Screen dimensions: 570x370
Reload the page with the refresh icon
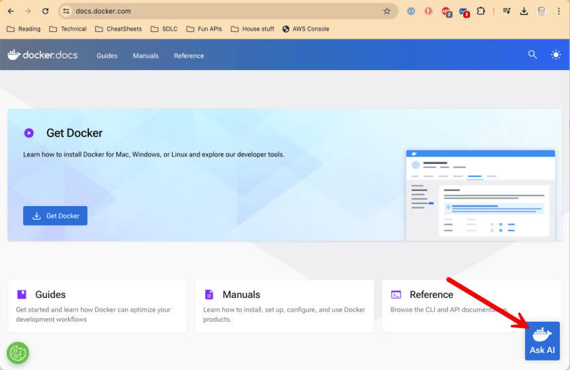tap(46, 12)
